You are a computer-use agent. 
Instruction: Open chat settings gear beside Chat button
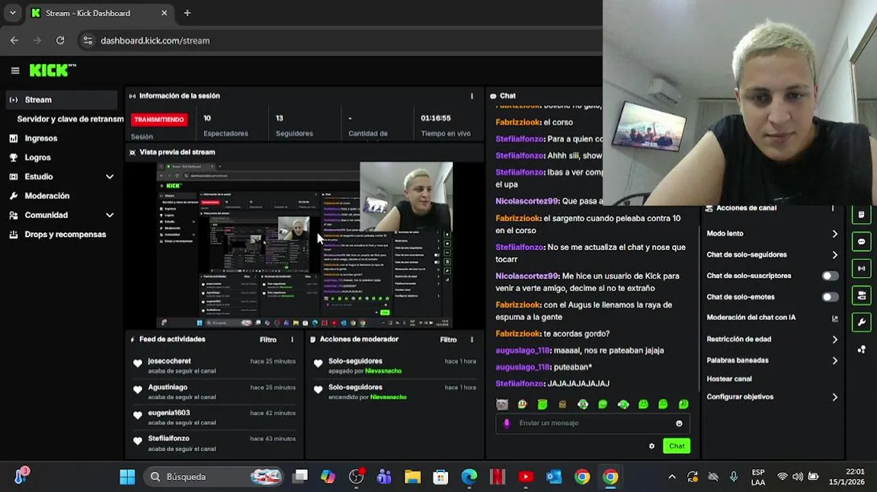click(x=652, y=446)
